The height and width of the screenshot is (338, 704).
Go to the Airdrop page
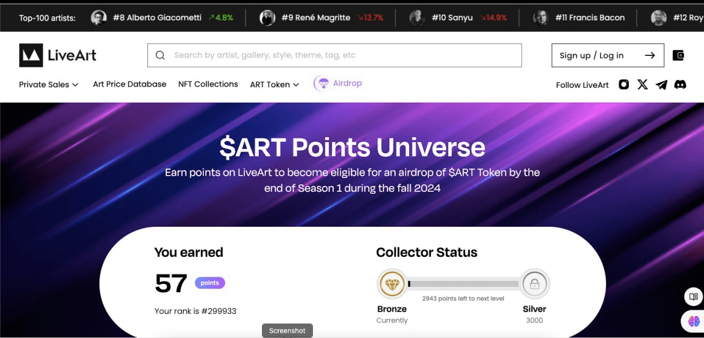point(338,84)
